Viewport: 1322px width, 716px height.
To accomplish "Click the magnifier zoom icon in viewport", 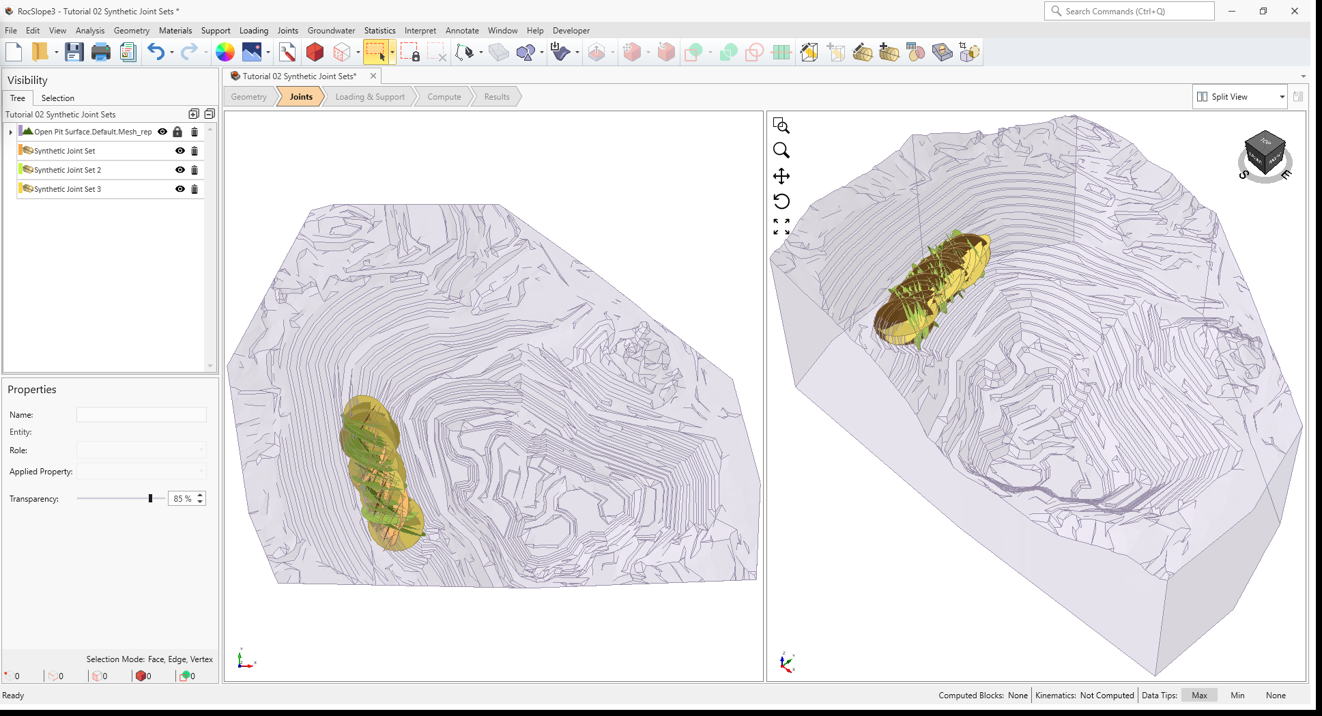I will pyautogui.click(x=781, y=151).
